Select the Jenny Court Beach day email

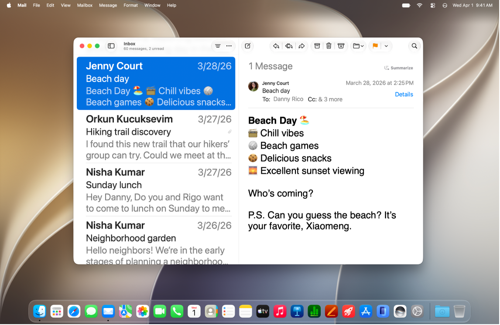click(x=156, y=83)
